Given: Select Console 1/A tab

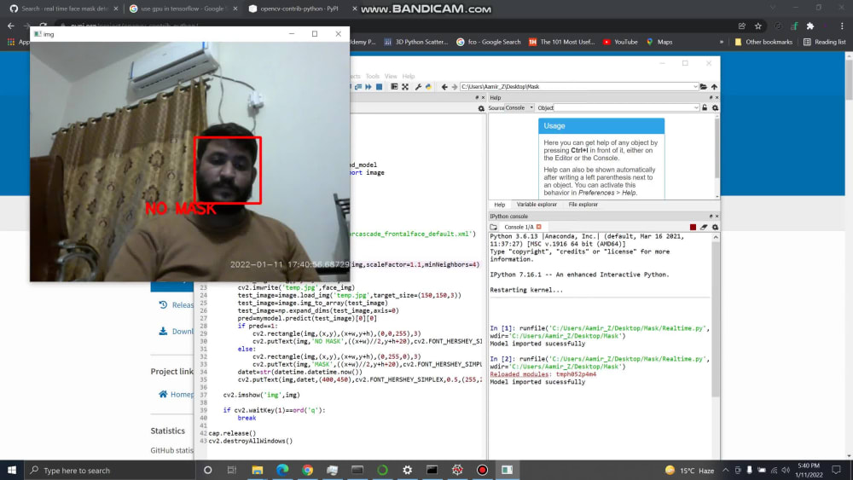Looking at the screenshot, I should [519, 227].
